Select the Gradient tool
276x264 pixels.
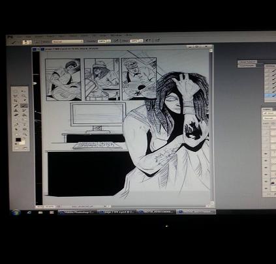[x=24, y=115]
